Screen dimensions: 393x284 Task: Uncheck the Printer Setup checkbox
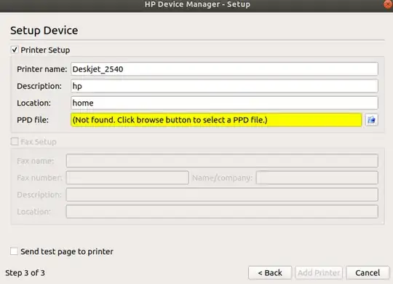[x=15, y=50]
